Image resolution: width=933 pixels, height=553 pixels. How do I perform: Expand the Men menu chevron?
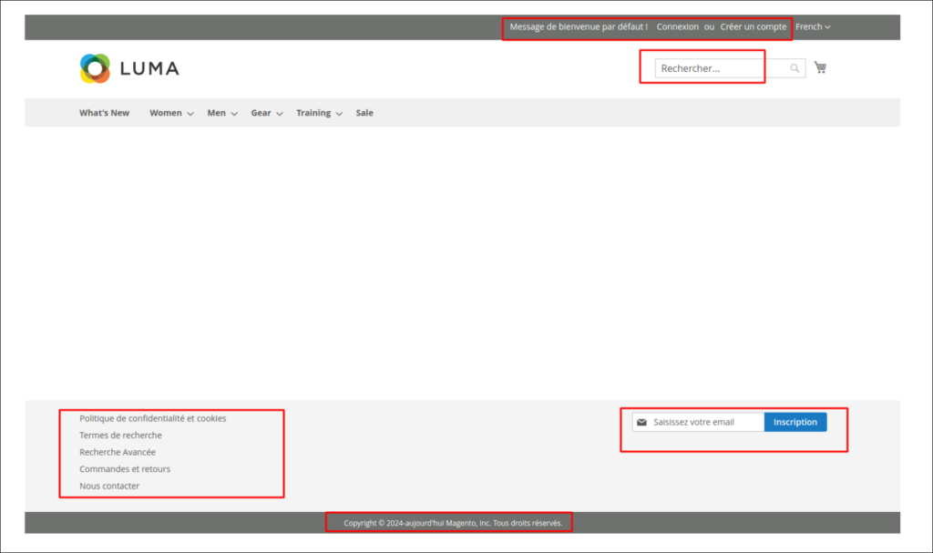point(234,114)
